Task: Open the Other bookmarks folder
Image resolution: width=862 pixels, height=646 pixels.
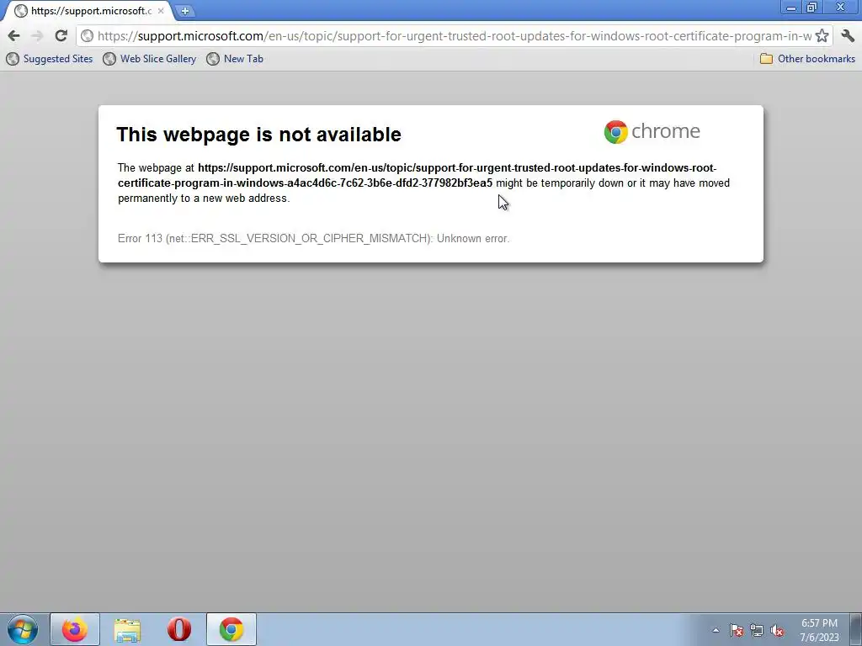Action: 807,59
